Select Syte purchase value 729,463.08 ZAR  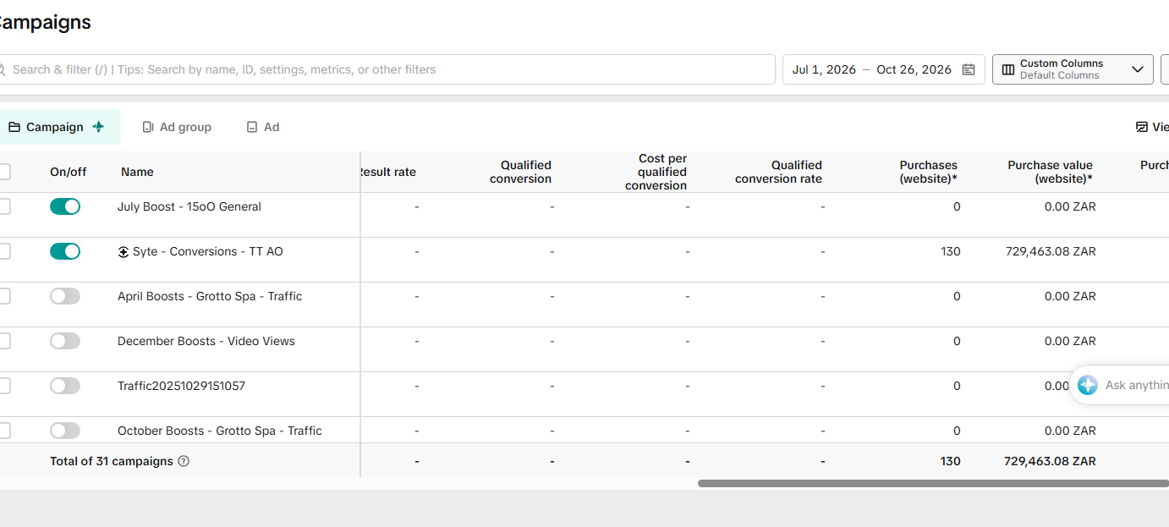(x=1051, y=251)
